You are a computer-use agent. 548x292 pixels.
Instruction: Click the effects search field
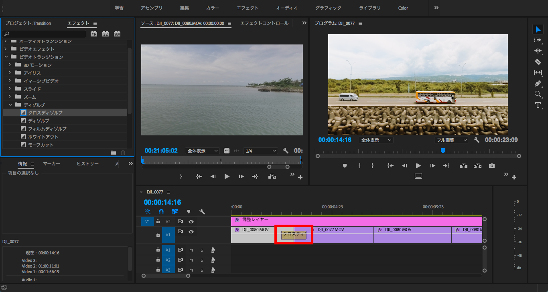44,34
